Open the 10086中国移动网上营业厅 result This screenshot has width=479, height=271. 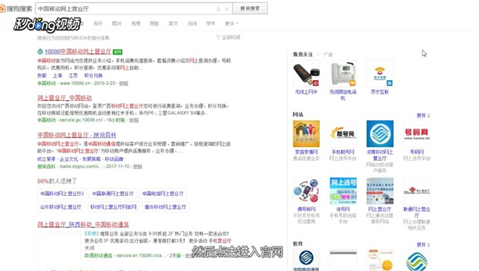[x=78, y=52]
